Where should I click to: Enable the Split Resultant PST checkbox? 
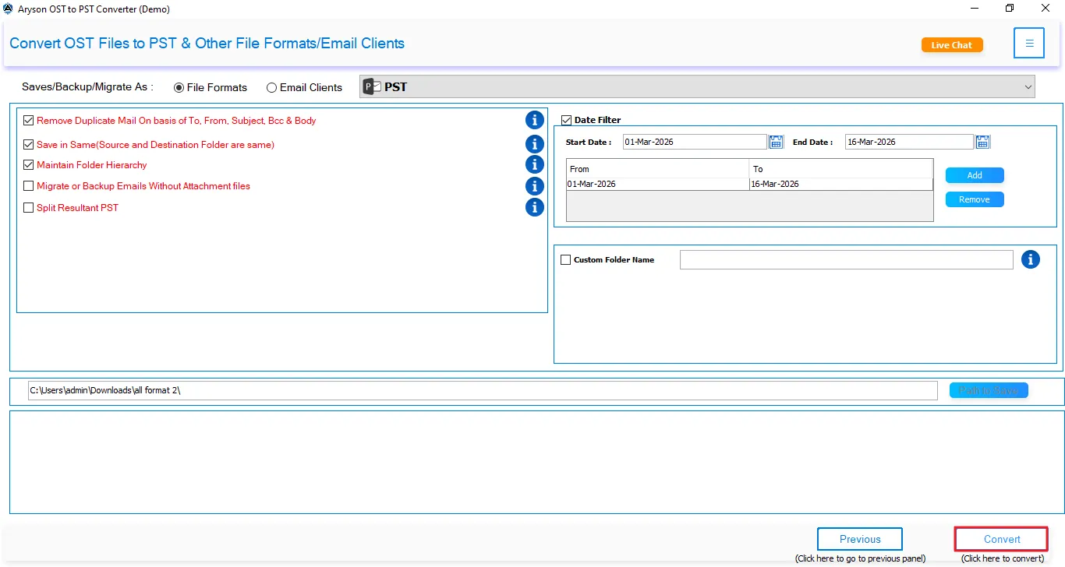[28, 207]
